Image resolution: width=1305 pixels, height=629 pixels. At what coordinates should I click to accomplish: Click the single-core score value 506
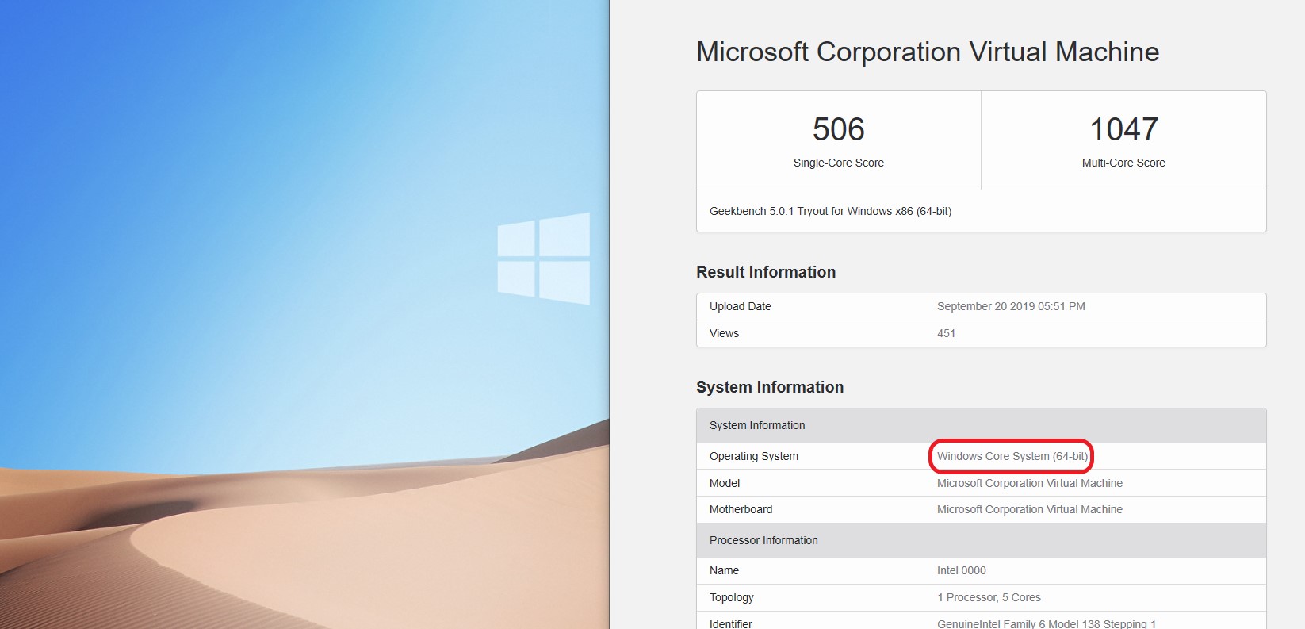point(839,129)
